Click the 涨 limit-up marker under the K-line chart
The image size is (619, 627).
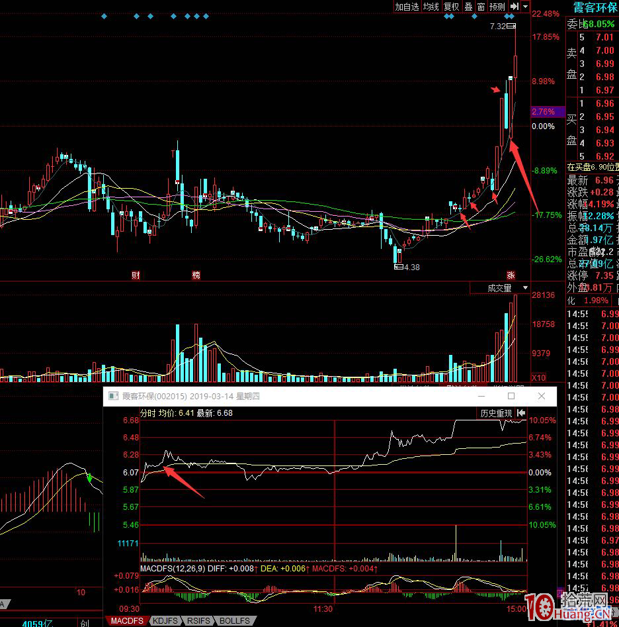[x=511, y=275]
